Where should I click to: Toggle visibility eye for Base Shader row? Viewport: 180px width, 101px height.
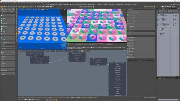[157, 18]
